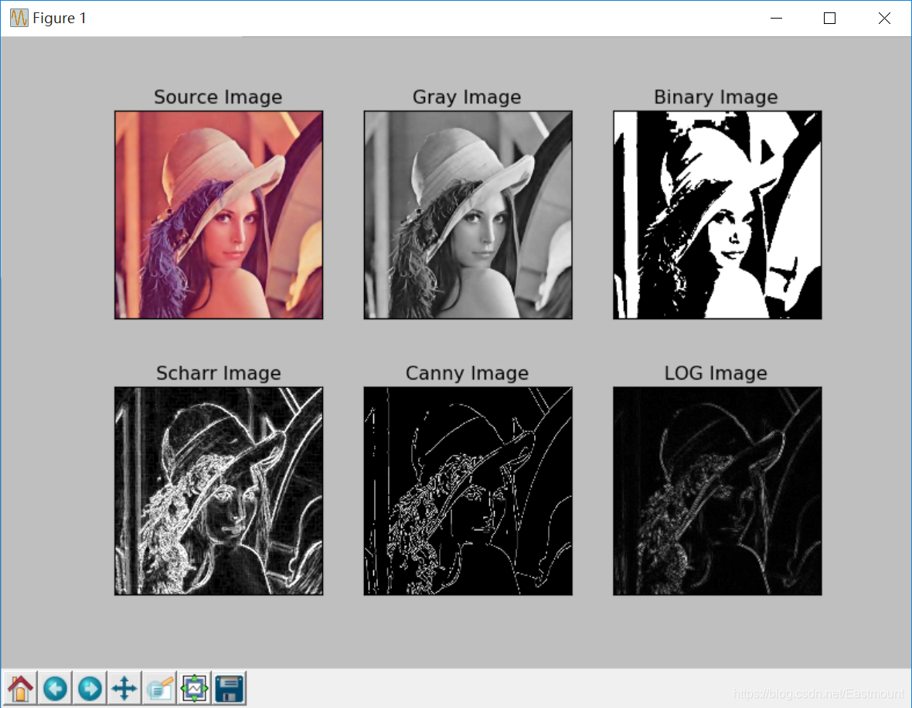Click the Gray Image subplot
This screenshot has height=708, width=912.
(468, 215)
